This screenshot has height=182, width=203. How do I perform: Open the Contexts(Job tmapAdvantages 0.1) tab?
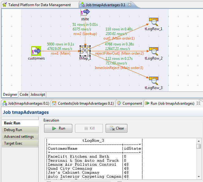pos(86,103)
